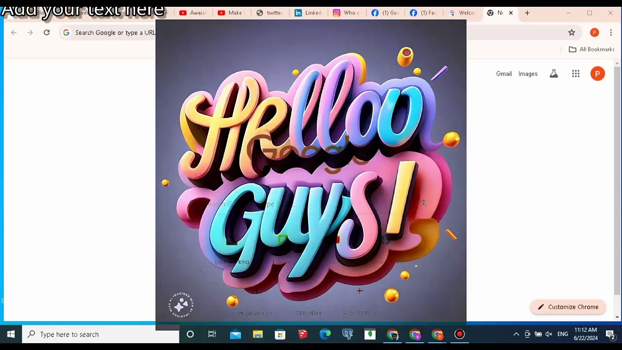
Task: Switch to the Welco tab
Action: click(462, 13)
